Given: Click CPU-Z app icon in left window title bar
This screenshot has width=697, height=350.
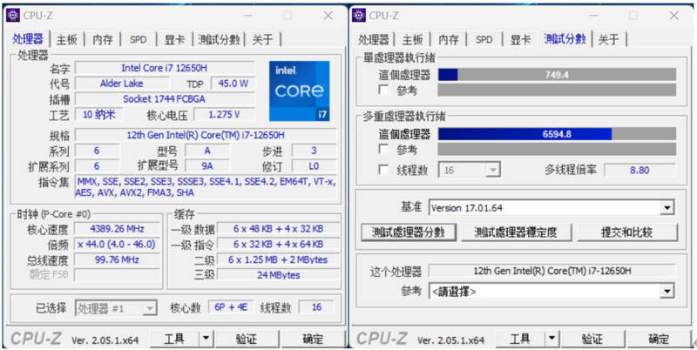Looking at the screenshot, I should pos(13,15).
